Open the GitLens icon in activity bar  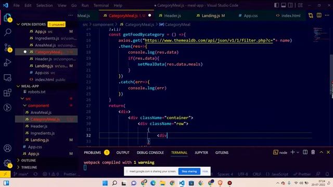(x=7, y=108)
